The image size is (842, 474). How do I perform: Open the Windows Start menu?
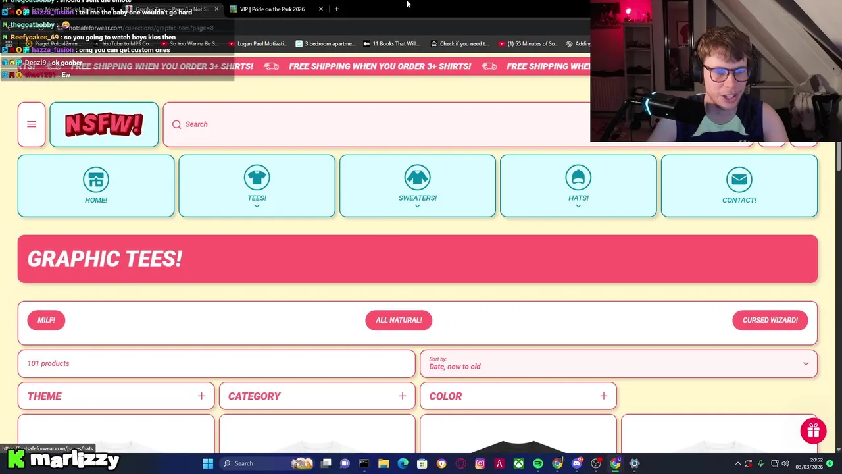click(208, 463)
